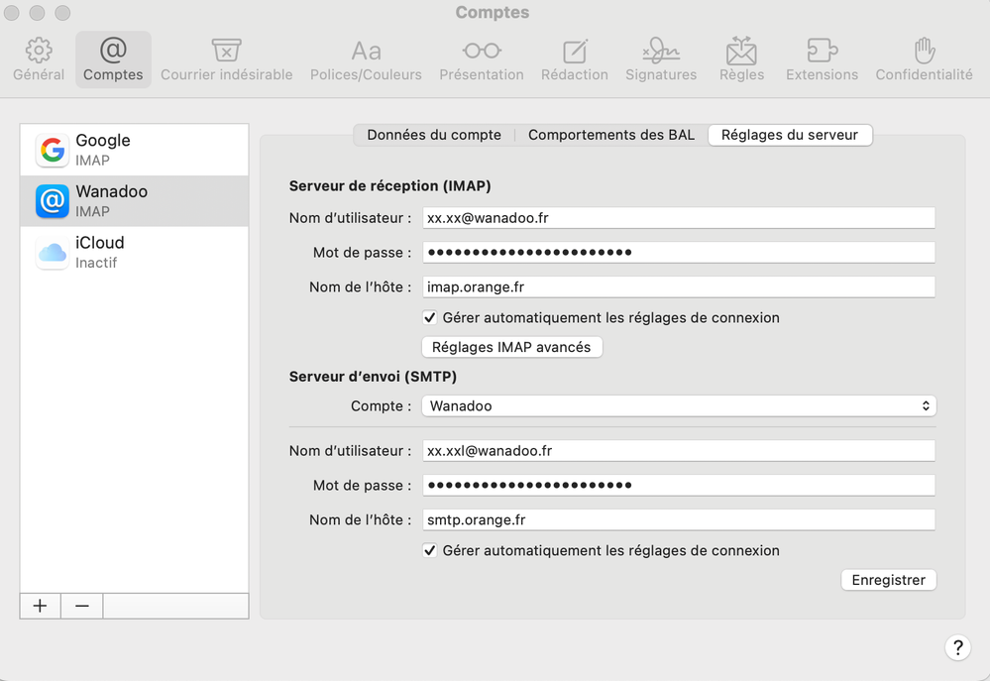Viewport: 990px width, 681px height.
Task: Click the Google logo icon
Action: [x=53, y=150]
